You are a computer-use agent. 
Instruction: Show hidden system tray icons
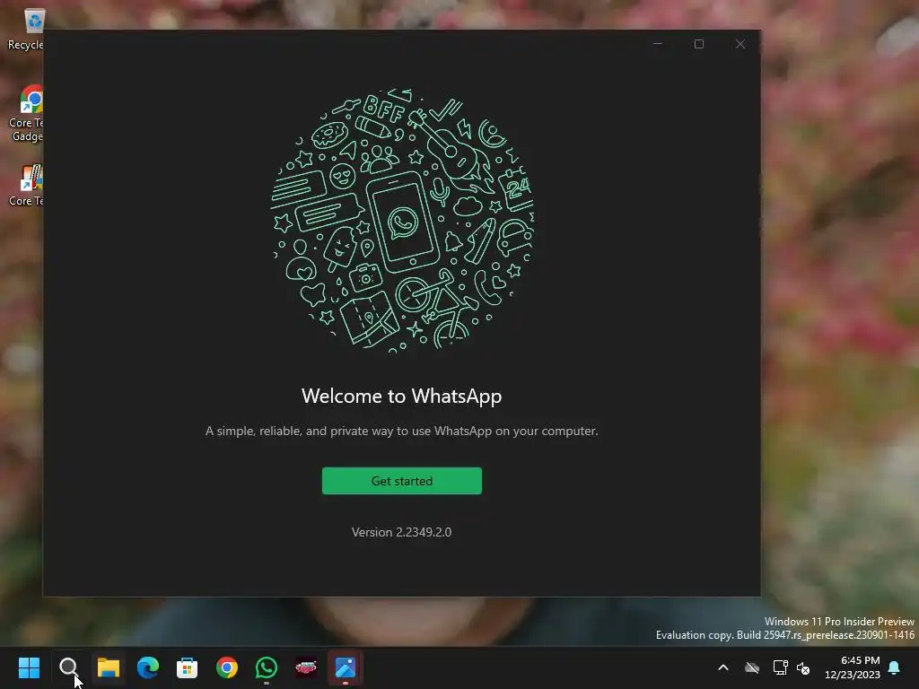[723, 667]
